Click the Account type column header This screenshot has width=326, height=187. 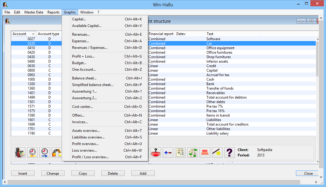pos(49,34)
